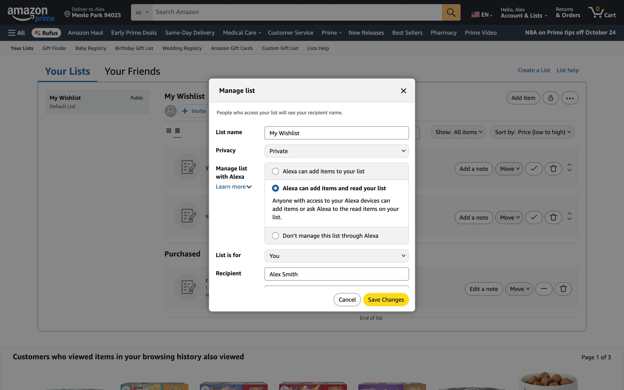624x390 pixels.
Task: Click the share list icon
Action: point(550,98)
